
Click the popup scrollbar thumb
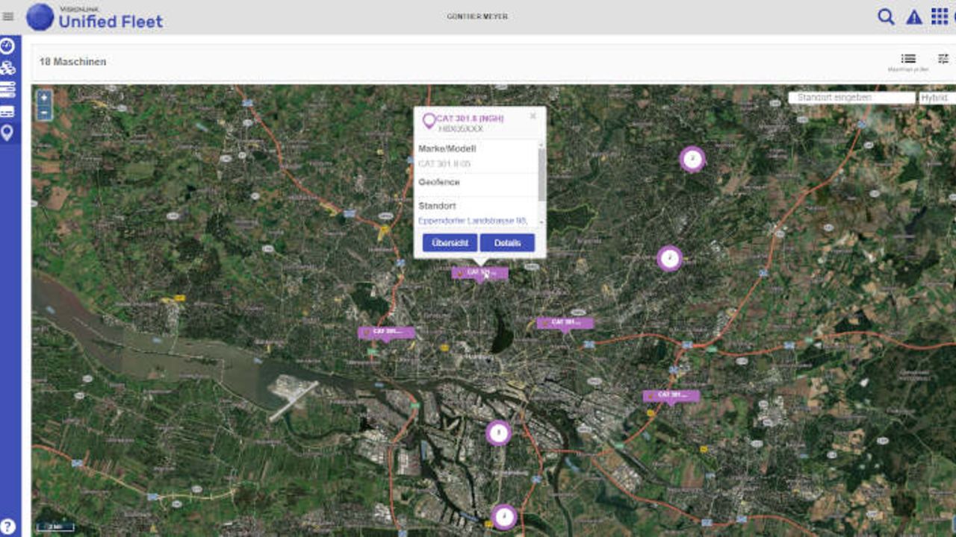542,173
